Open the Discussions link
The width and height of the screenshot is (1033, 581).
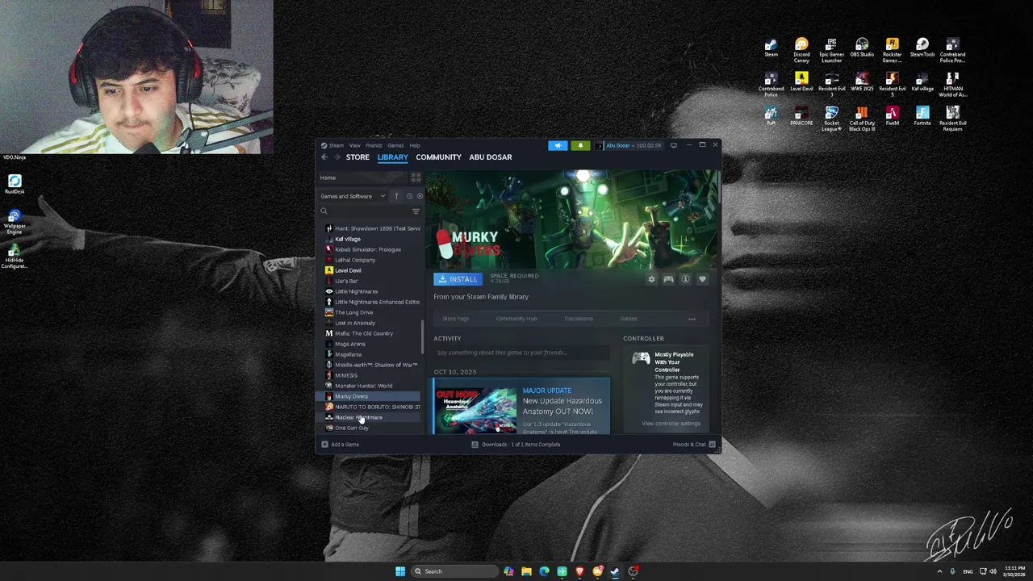tap(579, 319)
